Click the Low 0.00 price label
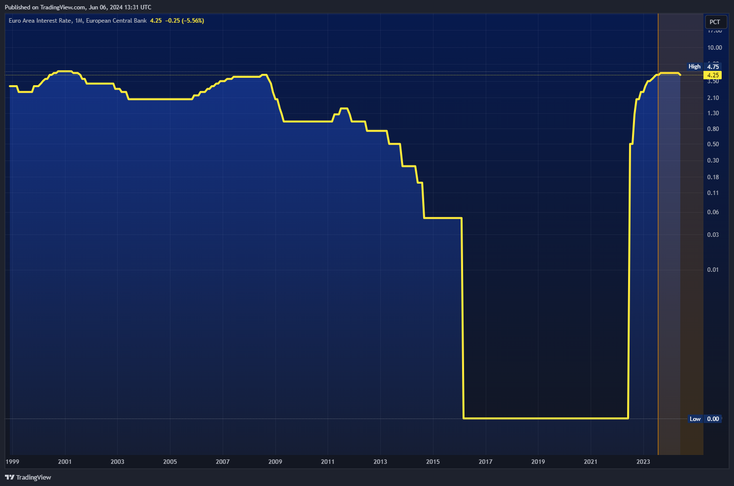 tap(704, 419)
